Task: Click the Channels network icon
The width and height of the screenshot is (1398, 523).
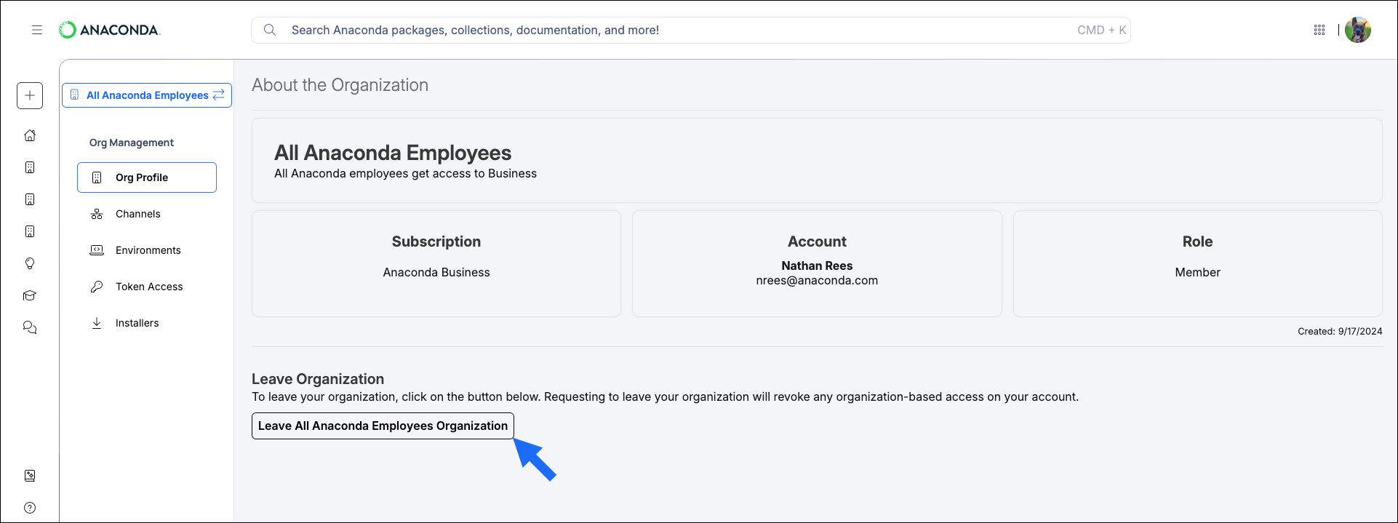Action: coord(97,214)
